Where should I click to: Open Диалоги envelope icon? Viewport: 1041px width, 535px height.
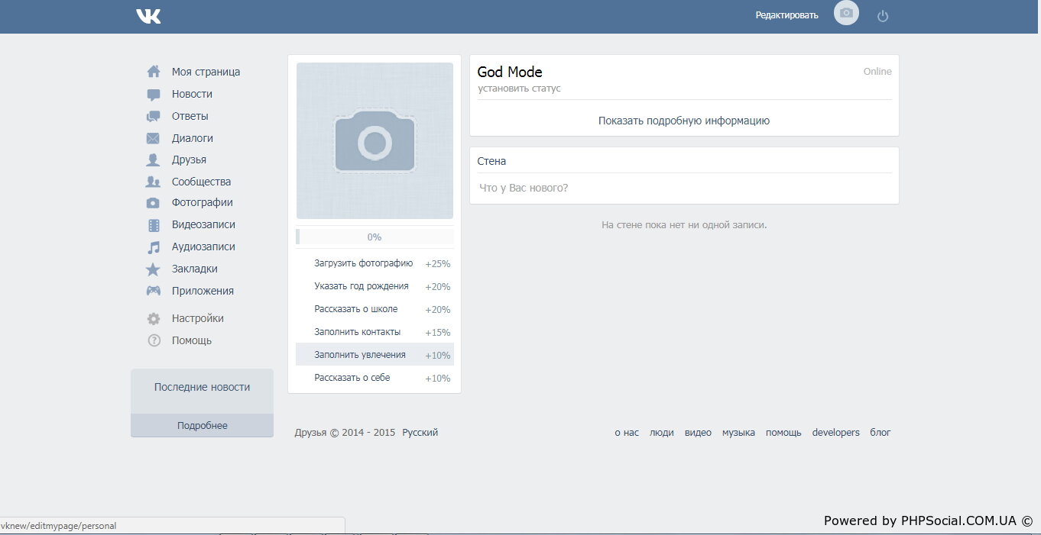pos(154,139)
